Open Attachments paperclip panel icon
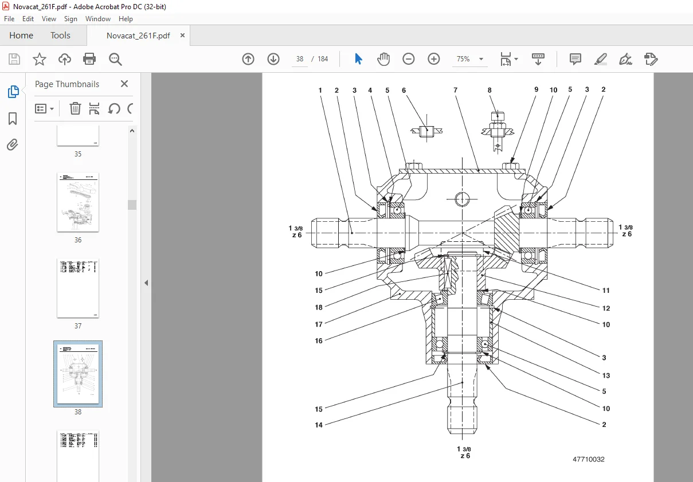The height and width of the screenshot is (482, 693). [13, 144]
